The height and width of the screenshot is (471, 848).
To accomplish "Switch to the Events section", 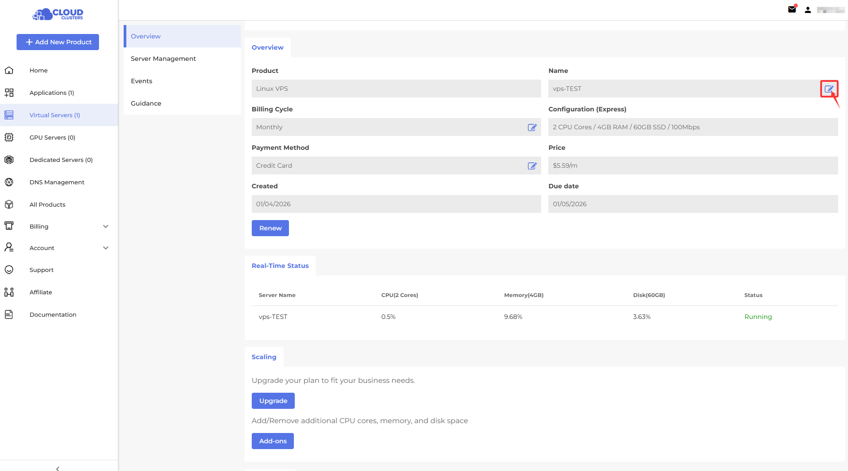I will (x=142, y=81).
